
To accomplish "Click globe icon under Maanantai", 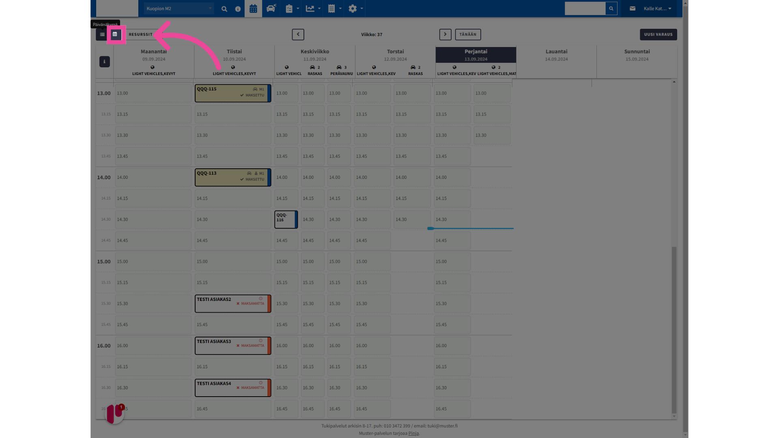I will point(153,67).
